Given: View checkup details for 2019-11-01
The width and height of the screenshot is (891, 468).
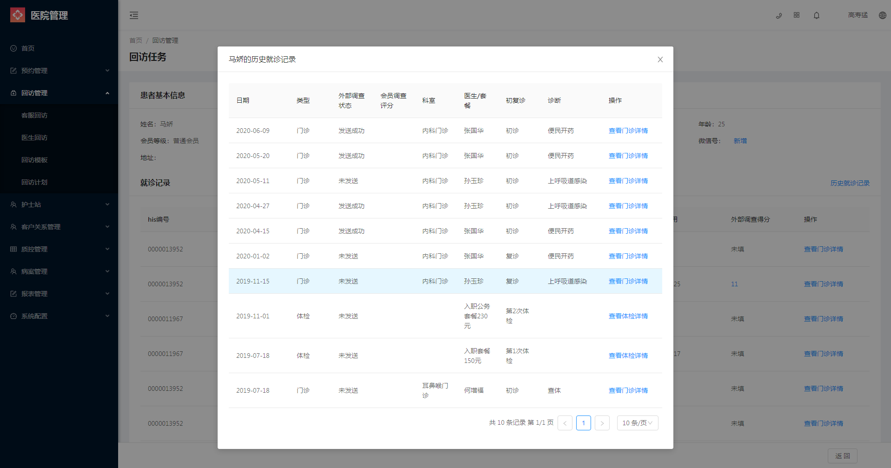Looking at the screenshot, I should tap(628, 316).
